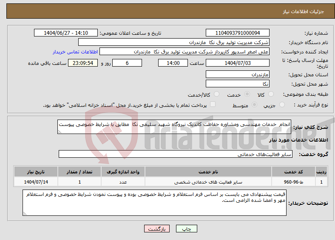This screenshot has height=240, width=335.
Task: Click the delivery province field مازندران
Action: pyautogui.click(x=238, y=74)
